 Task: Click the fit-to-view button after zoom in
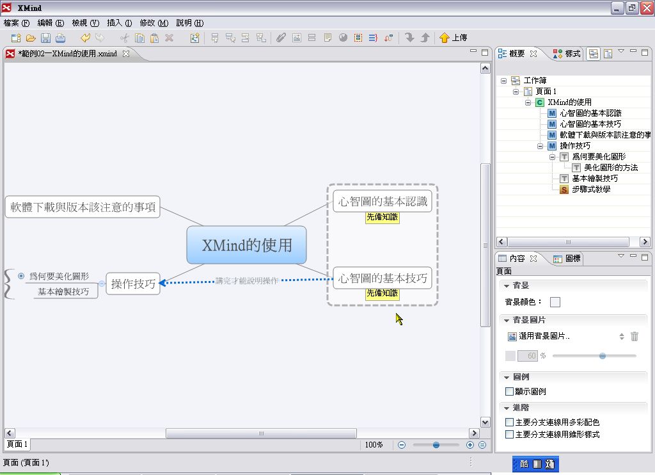(482, 445)
